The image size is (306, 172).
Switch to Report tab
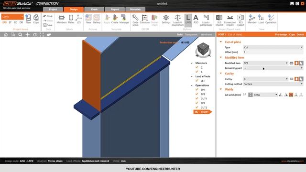115,10
